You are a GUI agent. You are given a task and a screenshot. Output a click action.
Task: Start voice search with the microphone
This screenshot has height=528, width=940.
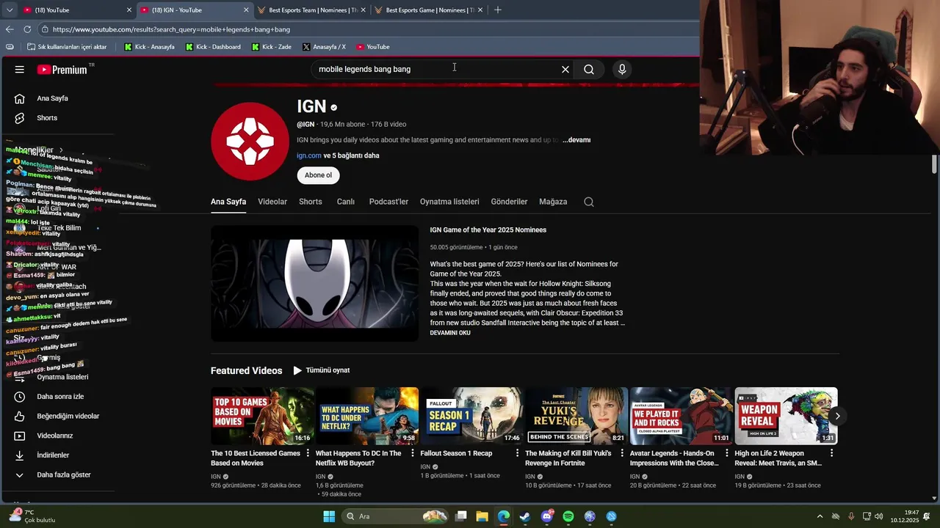[x=622, y=70]
